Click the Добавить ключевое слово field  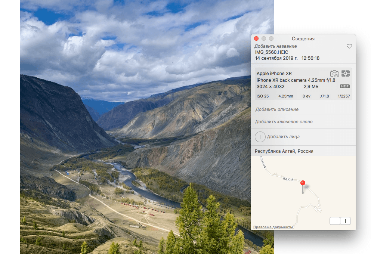coord(284,122)
